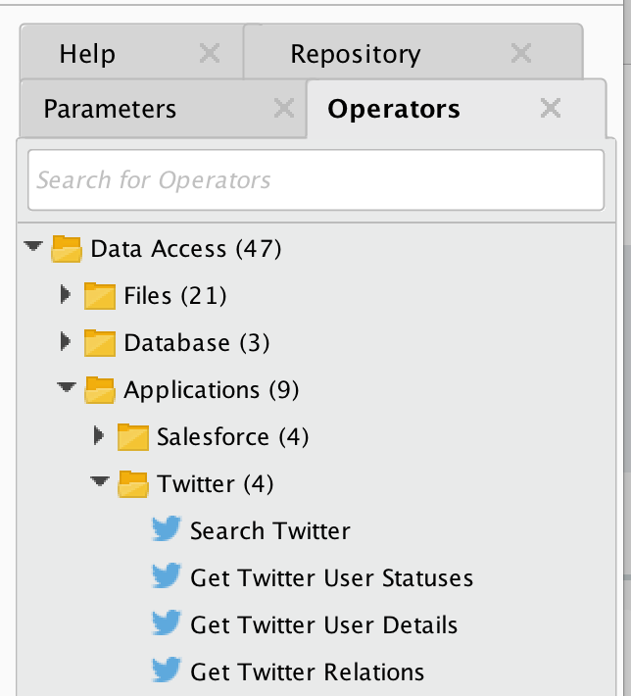631x696 pixels.
Task: Close the Operators tab
Action: (x=551, y=108)
